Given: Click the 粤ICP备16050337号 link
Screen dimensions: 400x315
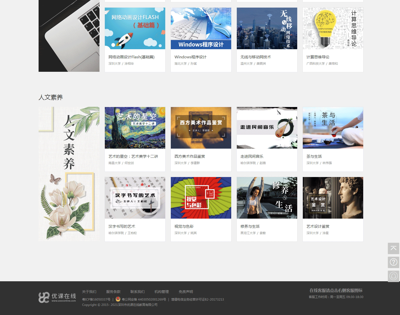Looking at the screenshot, I should coord(96,300).
